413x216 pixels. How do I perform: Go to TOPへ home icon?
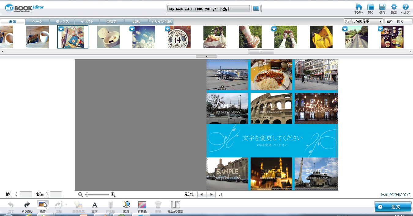(x=359, y=7)
